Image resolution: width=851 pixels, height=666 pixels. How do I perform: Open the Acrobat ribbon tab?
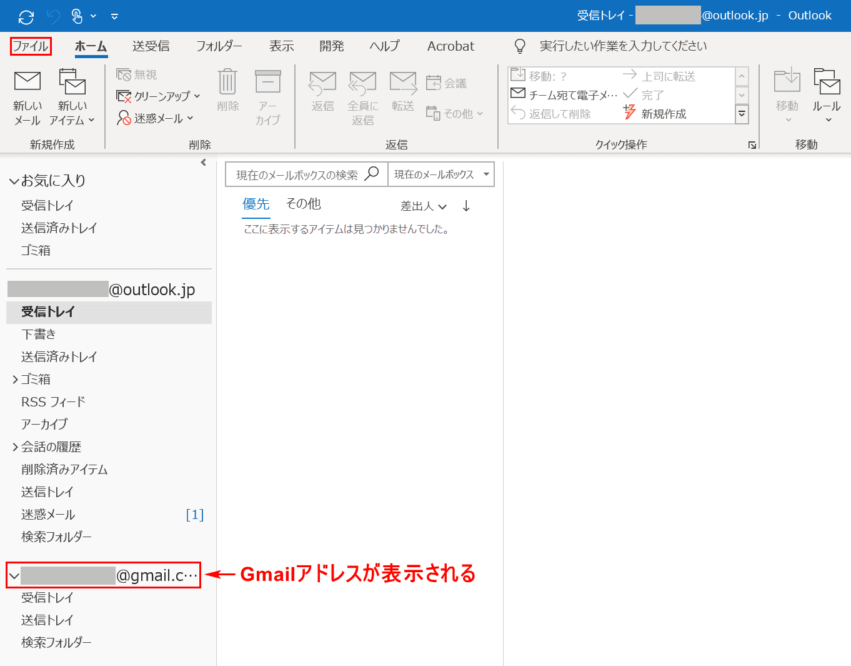[450, 46]
